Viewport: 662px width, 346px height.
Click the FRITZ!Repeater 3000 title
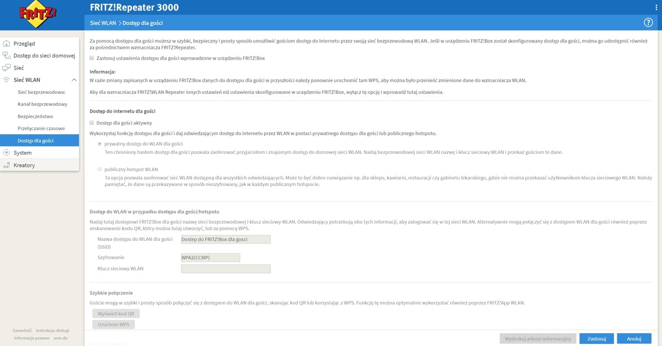[x=134, y=7]
